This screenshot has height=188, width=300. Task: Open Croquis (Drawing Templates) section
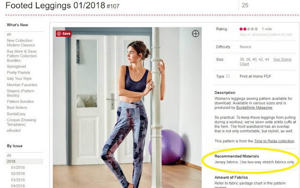pos(21,122)
